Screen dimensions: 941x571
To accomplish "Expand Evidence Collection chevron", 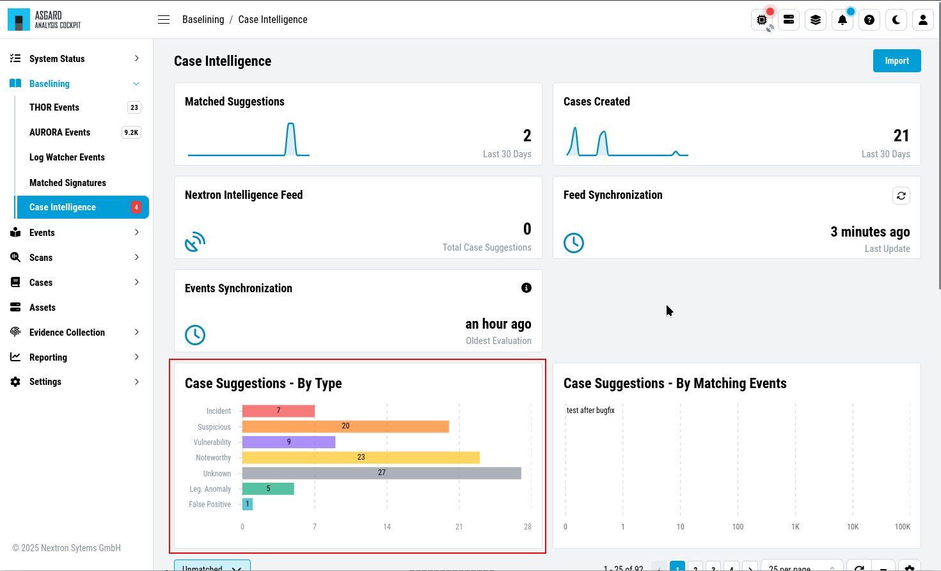I will pos(136,332).
